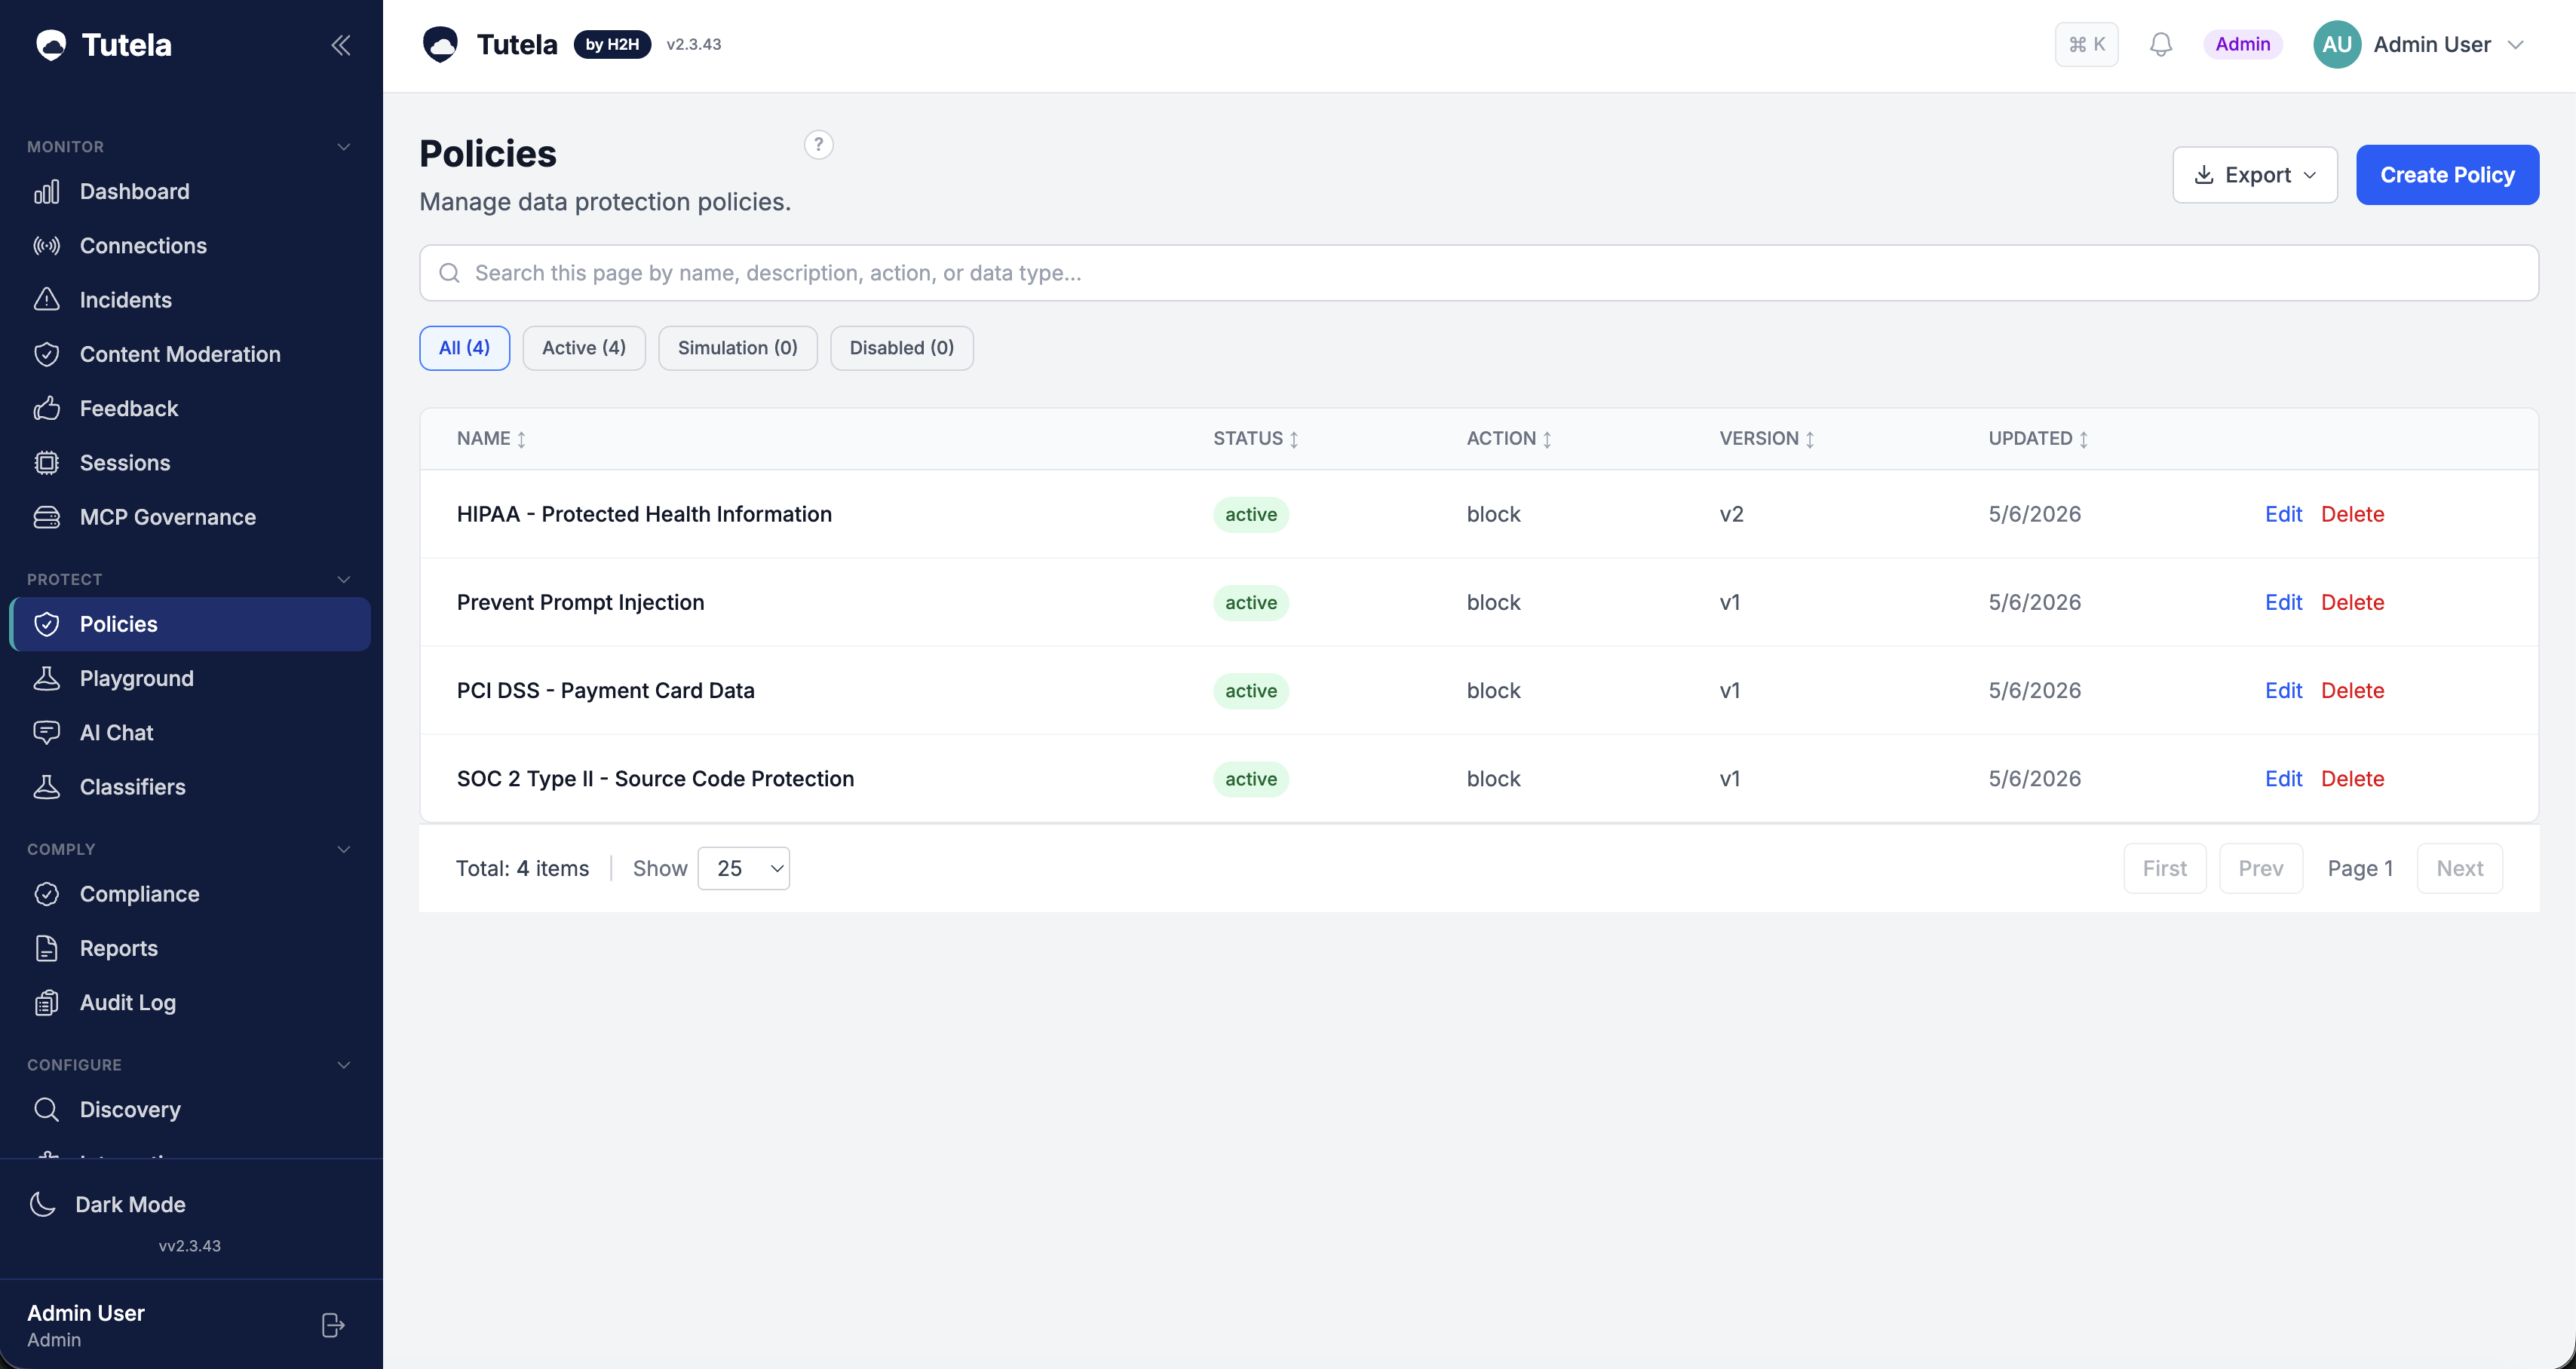Click the HIPAA - Protected Health Information name

click(x=644, y=514)
